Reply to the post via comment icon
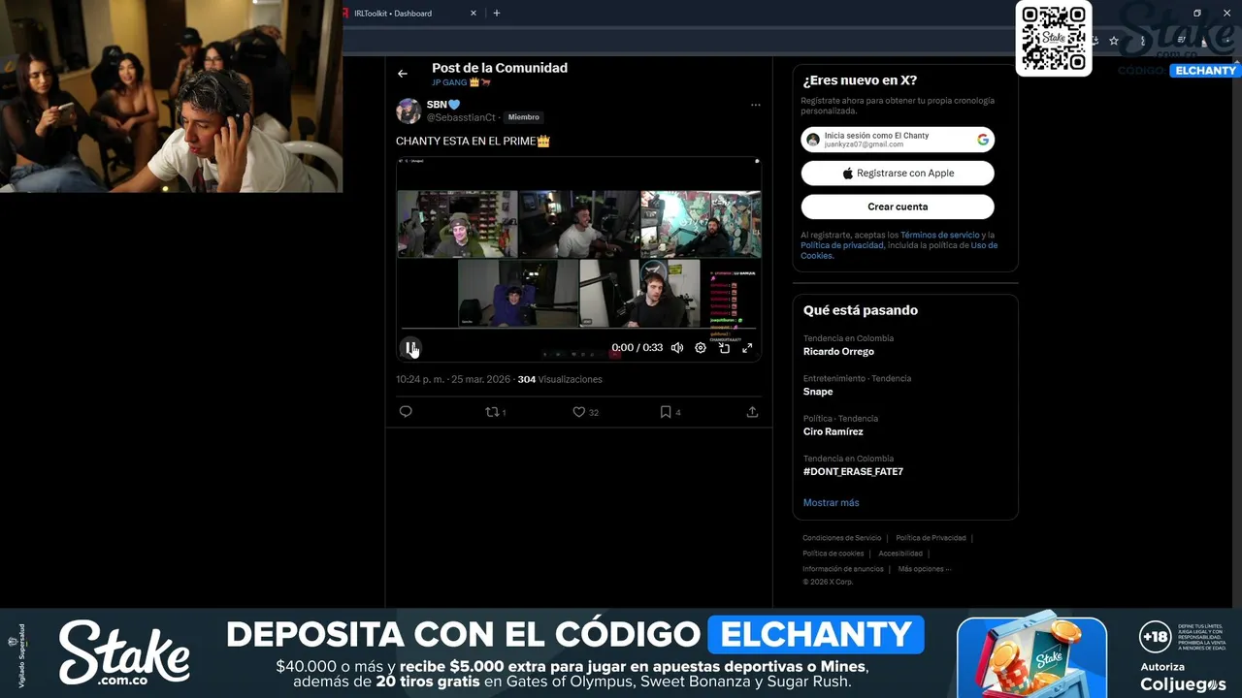This screenshot has width=1242, height=698. coord(406,412)
